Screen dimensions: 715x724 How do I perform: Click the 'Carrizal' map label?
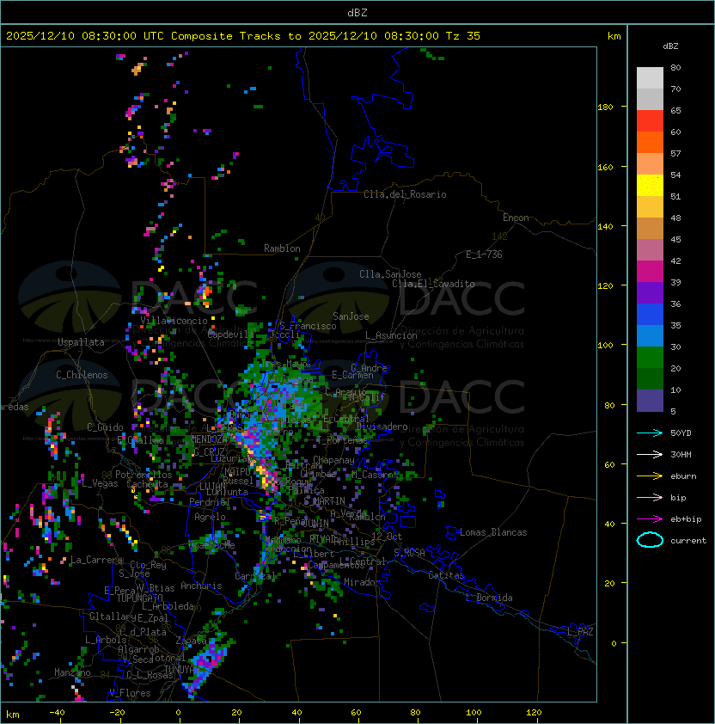(x=255, y=576)
